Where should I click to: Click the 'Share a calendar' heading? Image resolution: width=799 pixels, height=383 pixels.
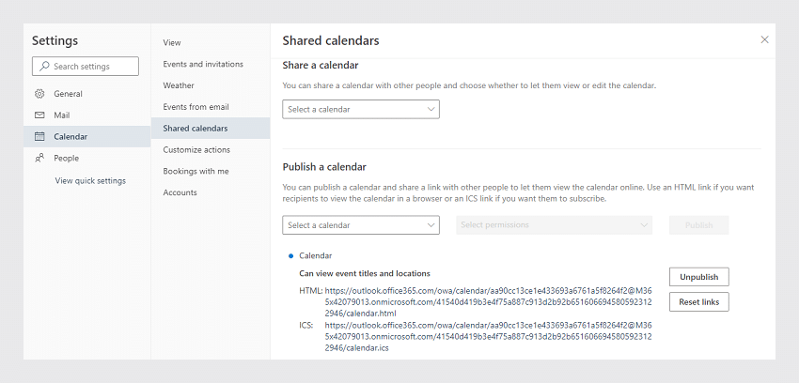point(320,65)
